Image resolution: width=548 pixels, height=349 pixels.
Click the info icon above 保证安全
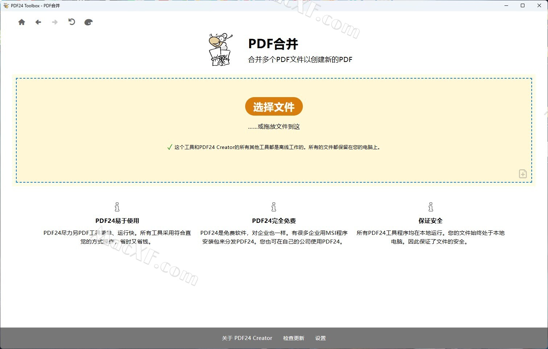[430, 207]
